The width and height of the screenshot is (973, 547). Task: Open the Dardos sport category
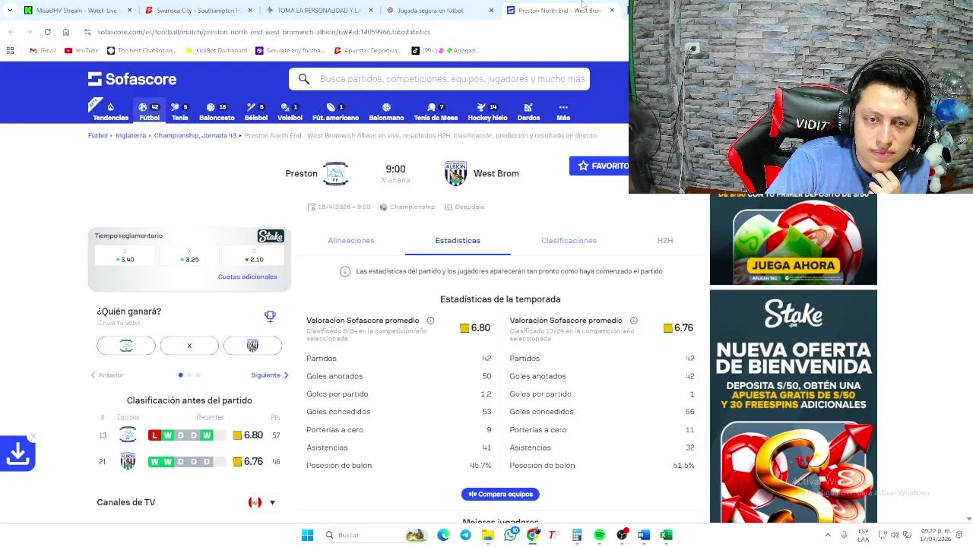(528, 112)
